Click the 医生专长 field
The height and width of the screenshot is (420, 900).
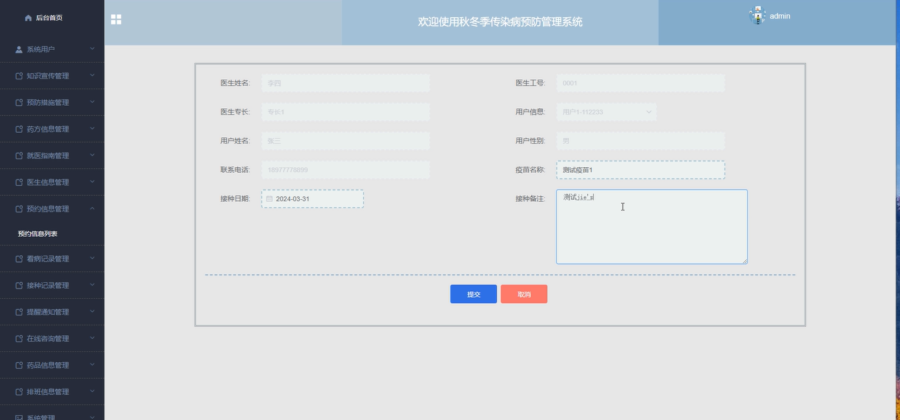(x=346, y=112)
